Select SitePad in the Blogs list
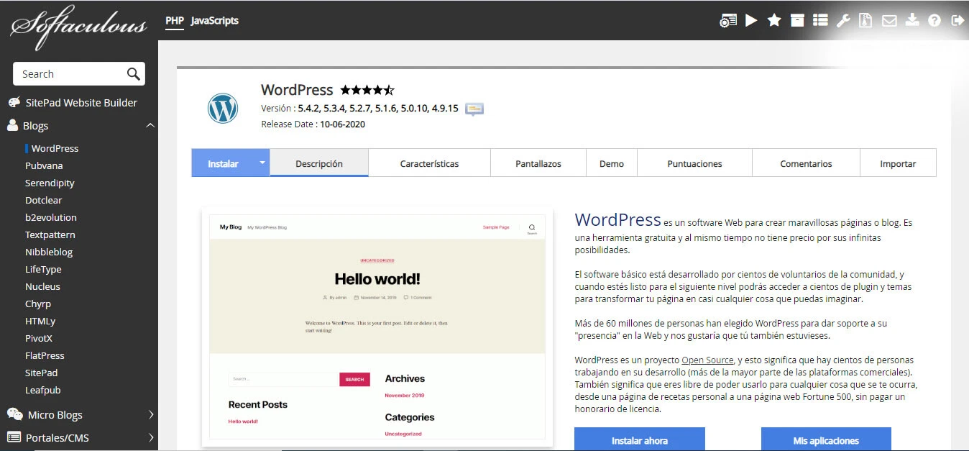This screenshot has height=451, width=969. click(x=41, y=373)
